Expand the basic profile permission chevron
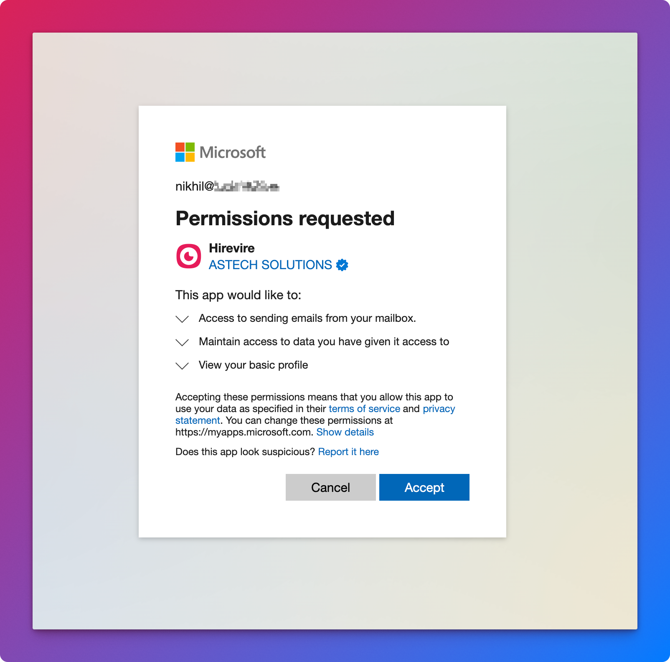Screen dimensions: 670x662 point(182,366)
